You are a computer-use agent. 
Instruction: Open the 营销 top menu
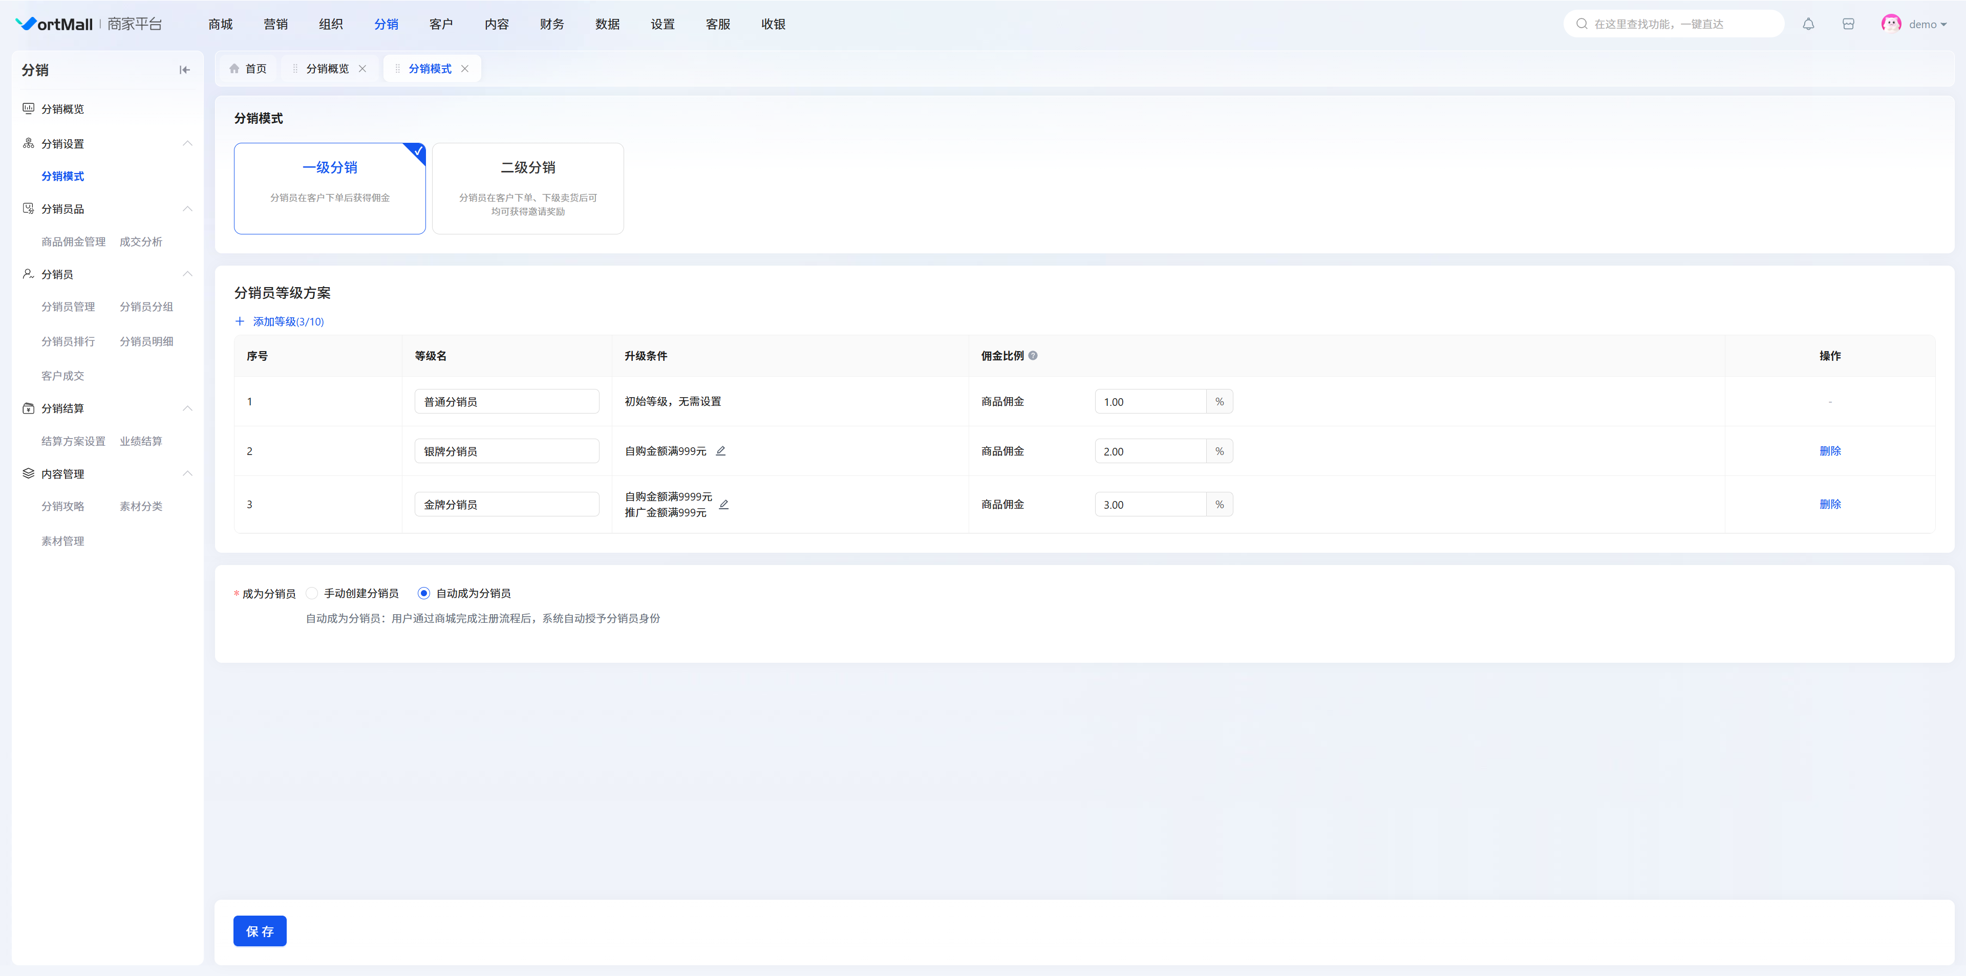[275, 25]
